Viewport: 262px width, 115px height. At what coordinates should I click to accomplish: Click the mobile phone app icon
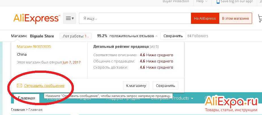218,1
